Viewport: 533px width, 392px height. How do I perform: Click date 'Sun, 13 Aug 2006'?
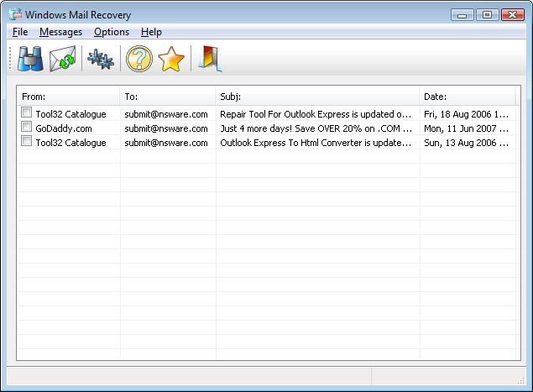pyautogui.click(x=466, y=143)
